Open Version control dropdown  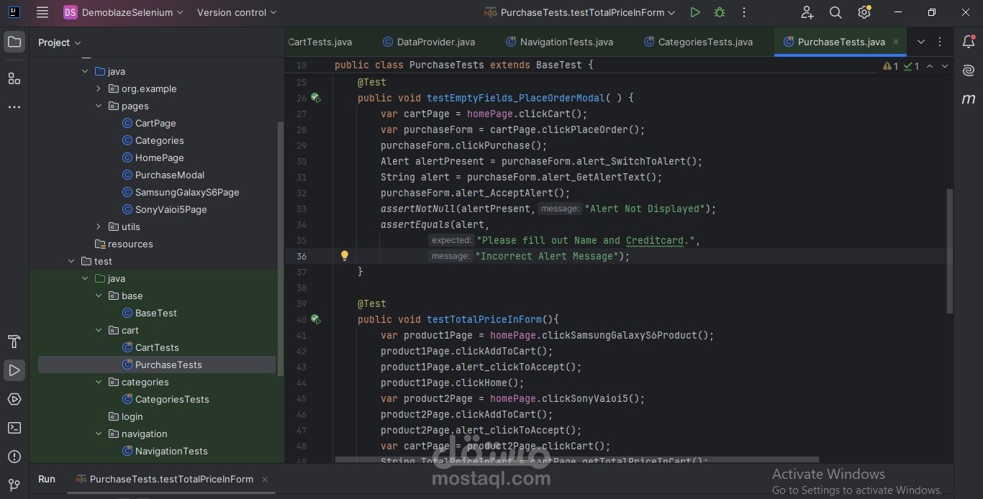pyautogui.click(x=237, y=12)
